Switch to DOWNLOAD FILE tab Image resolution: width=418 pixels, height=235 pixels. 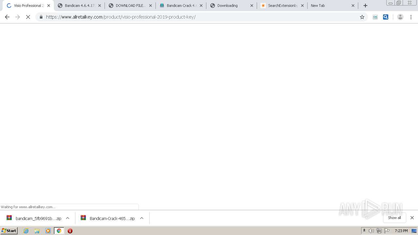tap(130, 6)
